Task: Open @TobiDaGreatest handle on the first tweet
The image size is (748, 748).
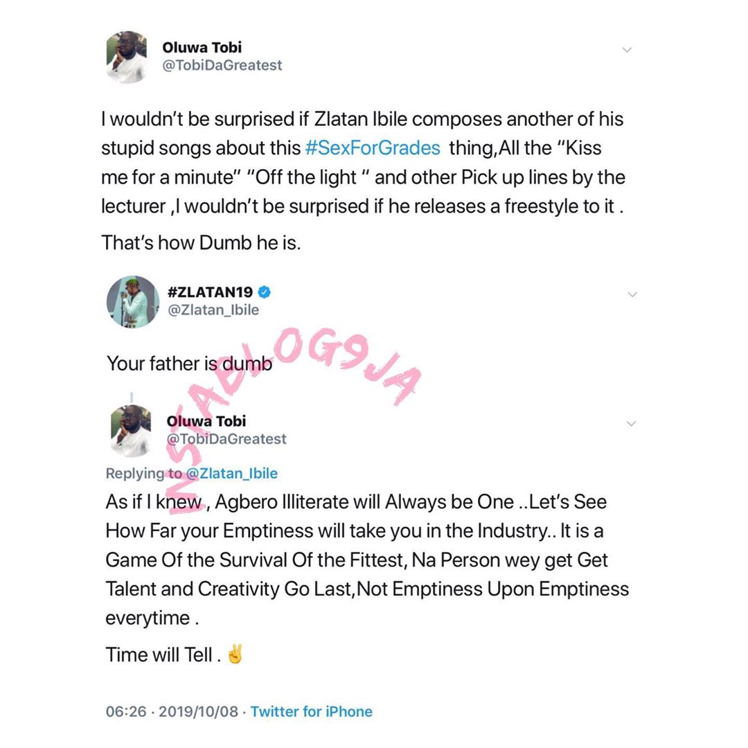Action: click(x=222, y=66)
